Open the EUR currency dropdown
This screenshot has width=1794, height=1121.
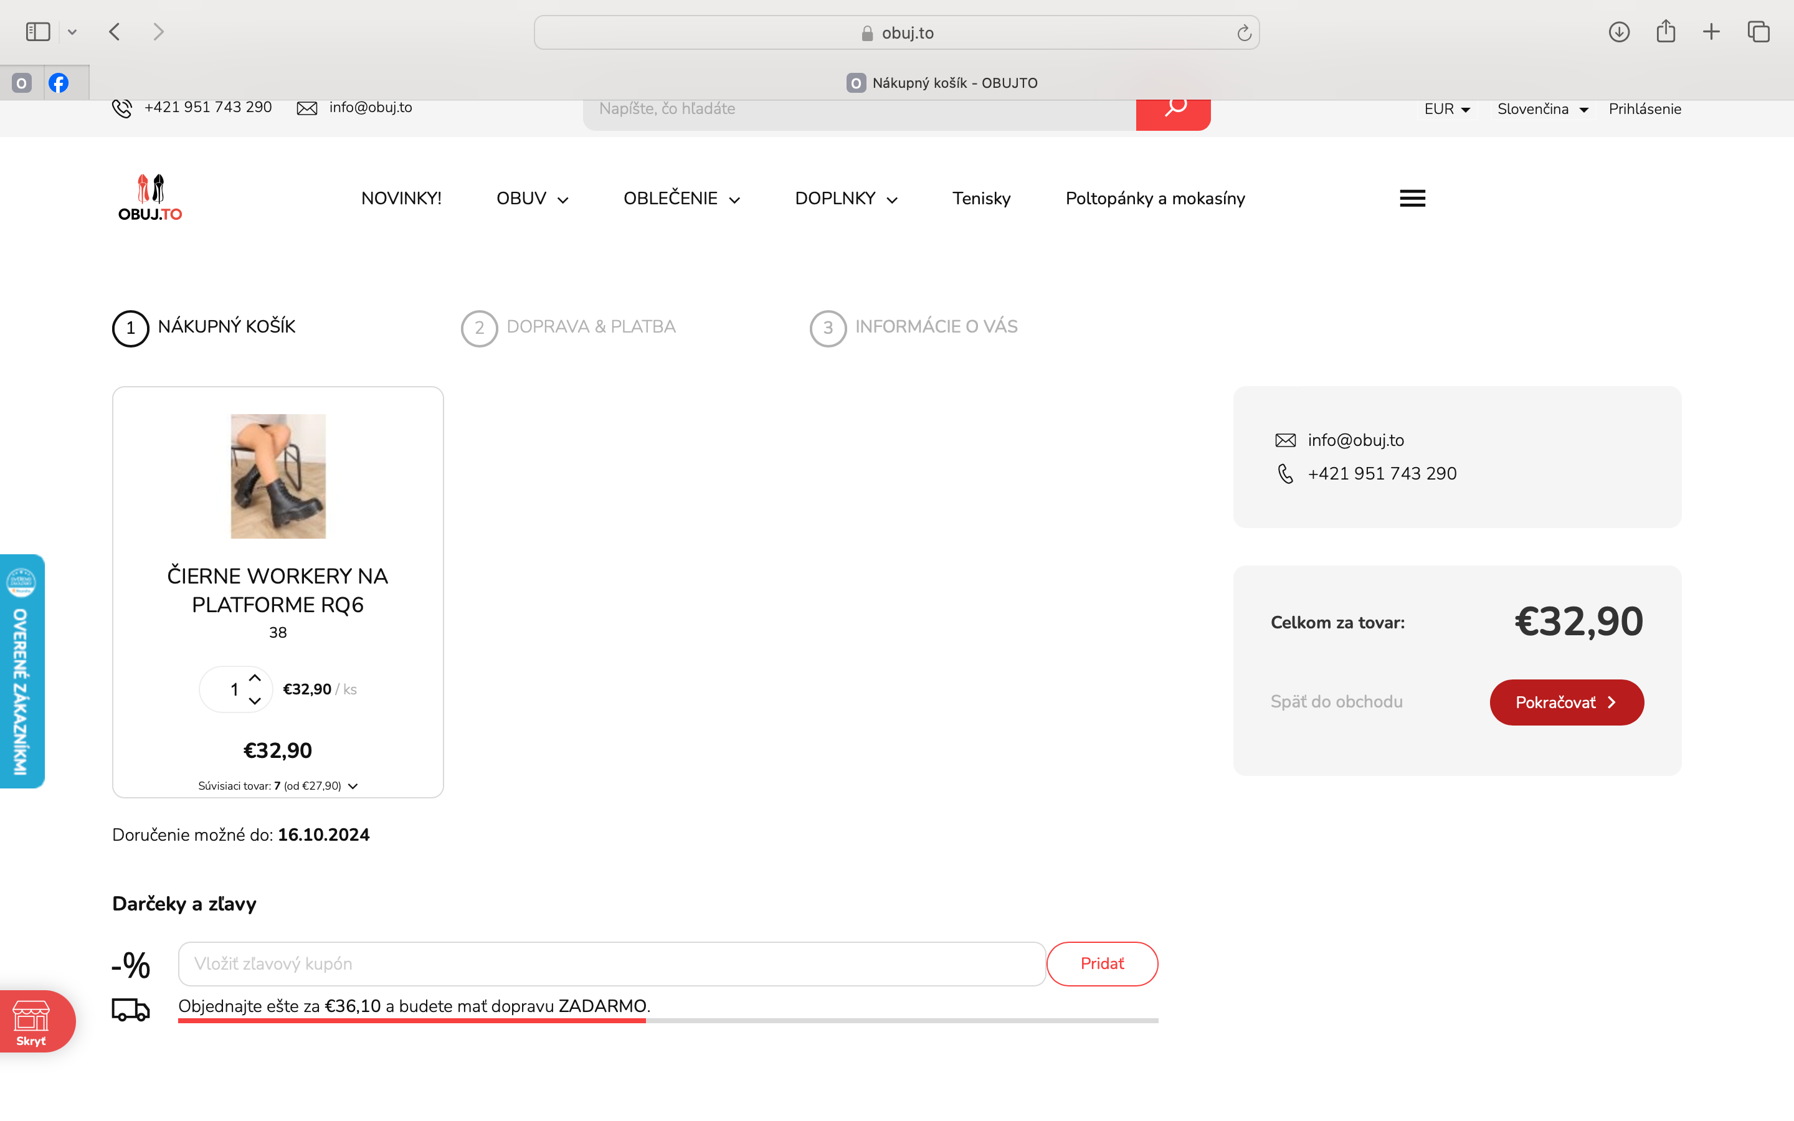coord(1446,109)
